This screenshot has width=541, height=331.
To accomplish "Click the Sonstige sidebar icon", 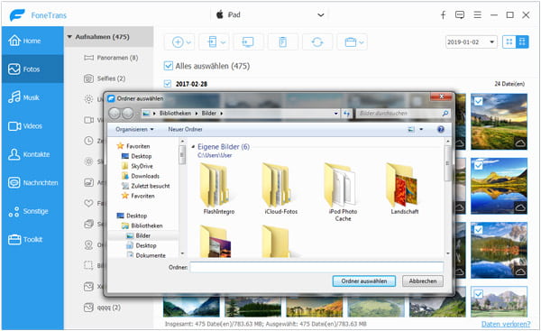I will point(14,212).
